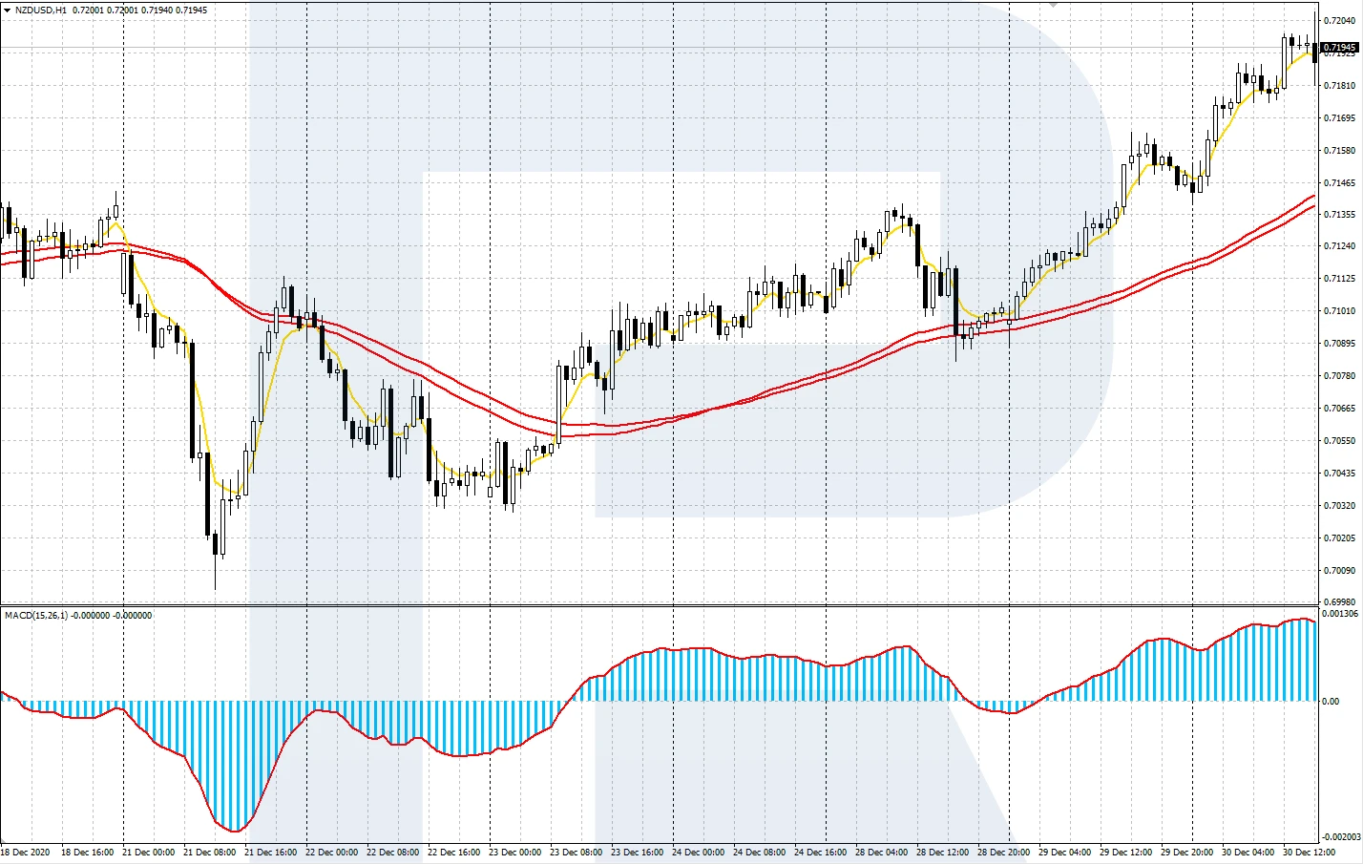Click time axis label 29 Dec 12:00
1363x864 pixels.
coord(1126,852)
